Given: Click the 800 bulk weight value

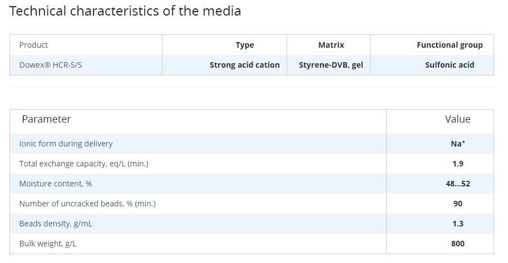Looking at the screenshot, I should pyautogui.click(x=458, y=244).
